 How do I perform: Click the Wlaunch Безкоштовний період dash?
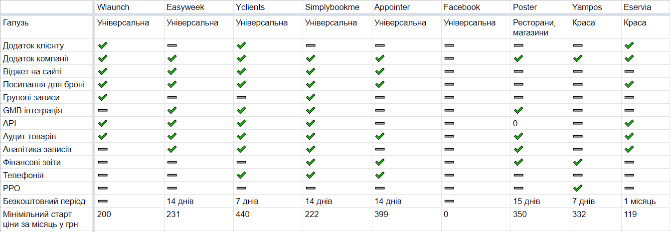tap(103, 201)
